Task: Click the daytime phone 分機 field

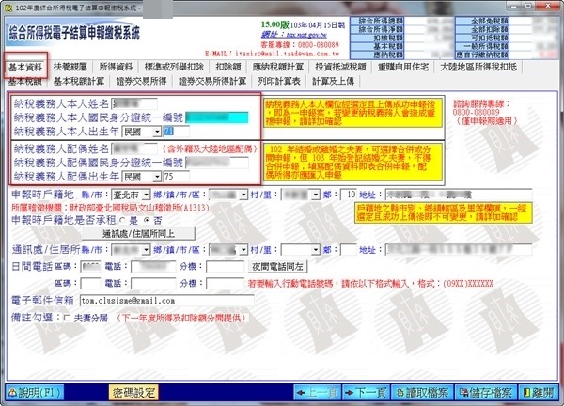Action: tap(226, 267)
